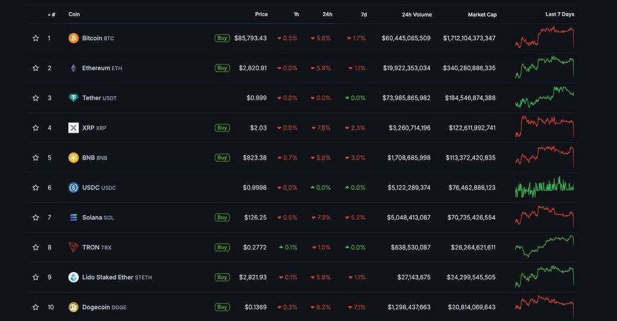This screenshot has height=321, width=617.
Task: Click the Tether coin logo icon
Action: (x=74, y=98)
